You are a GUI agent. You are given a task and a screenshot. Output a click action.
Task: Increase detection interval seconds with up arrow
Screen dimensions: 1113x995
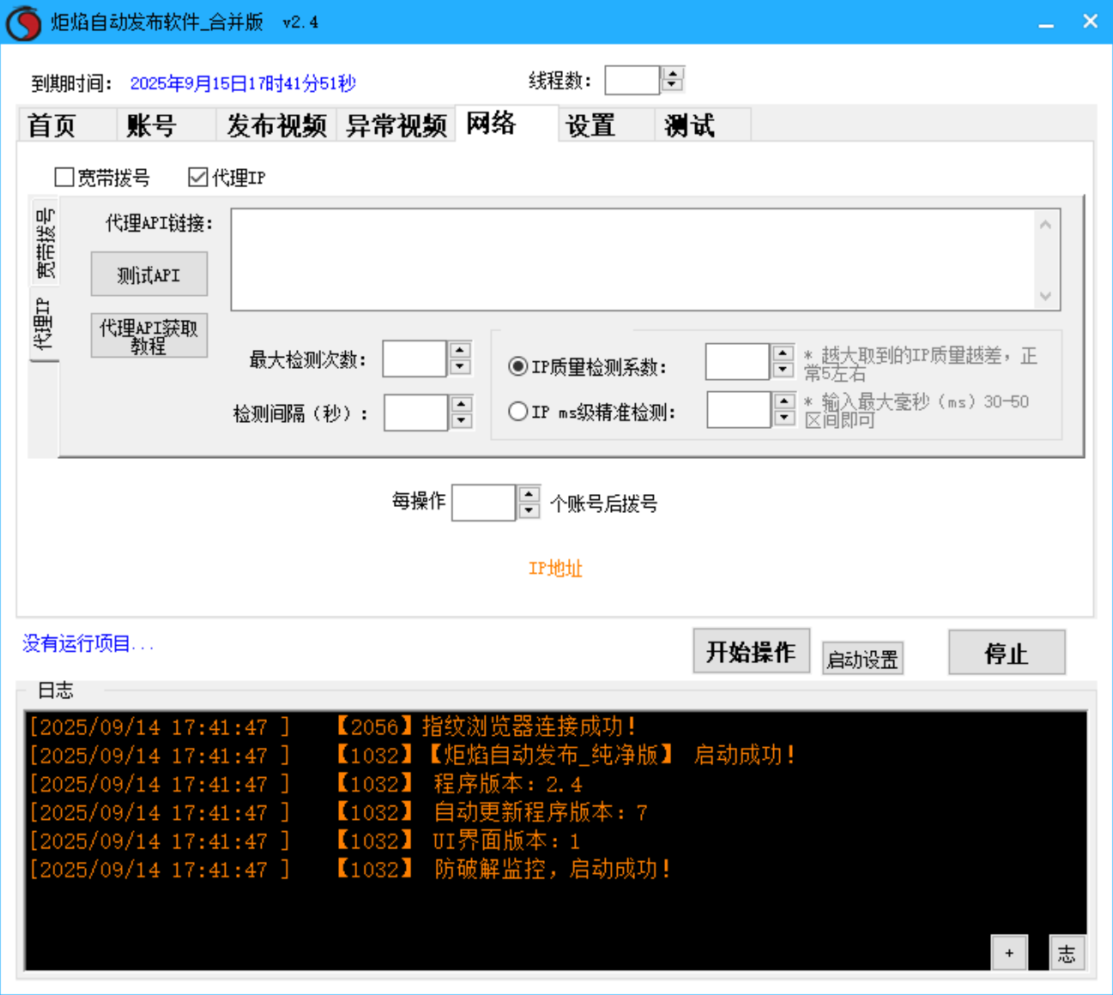[x=462, y=404]
